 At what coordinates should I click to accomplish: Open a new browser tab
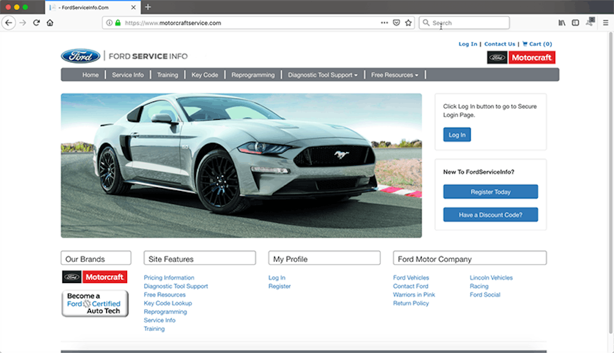pyautogui.click(x=148, y=7)
